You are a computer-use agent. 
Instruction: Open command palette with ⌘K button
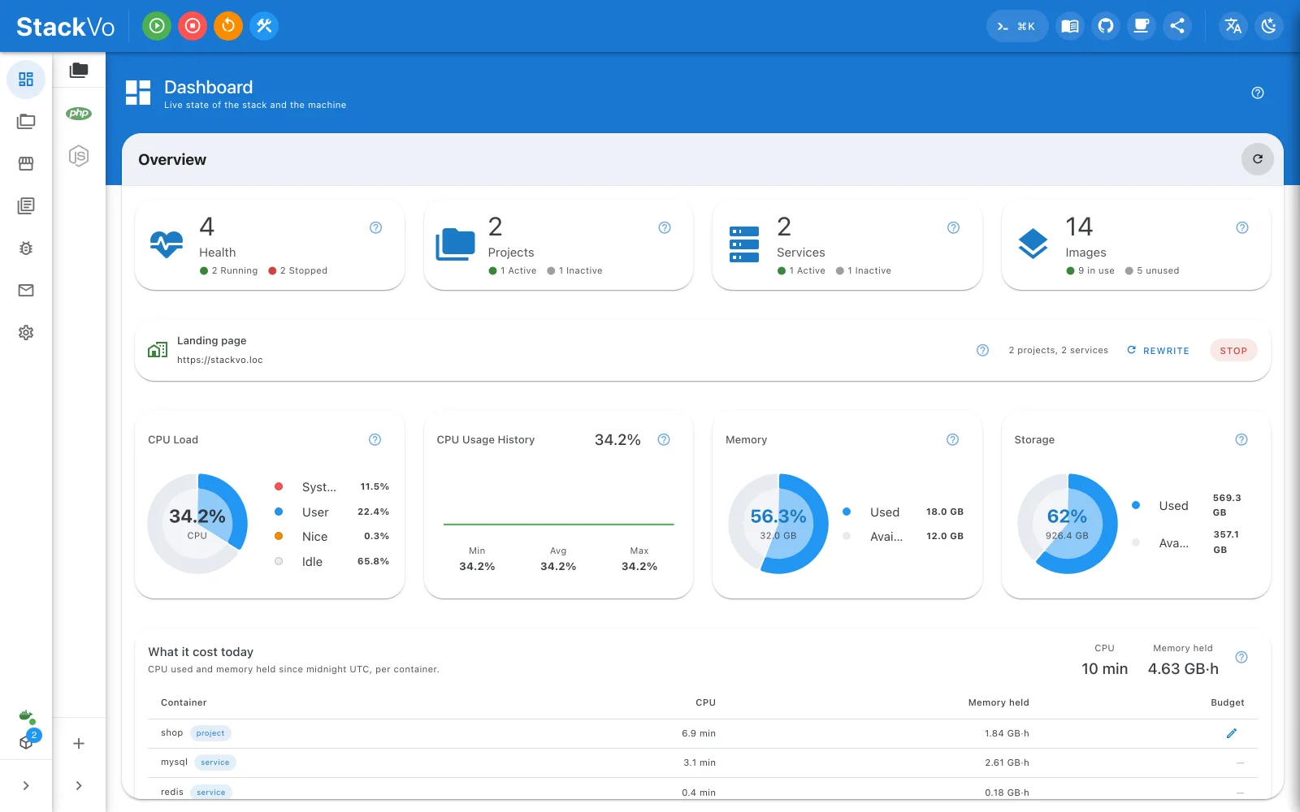pos(1016,26)
